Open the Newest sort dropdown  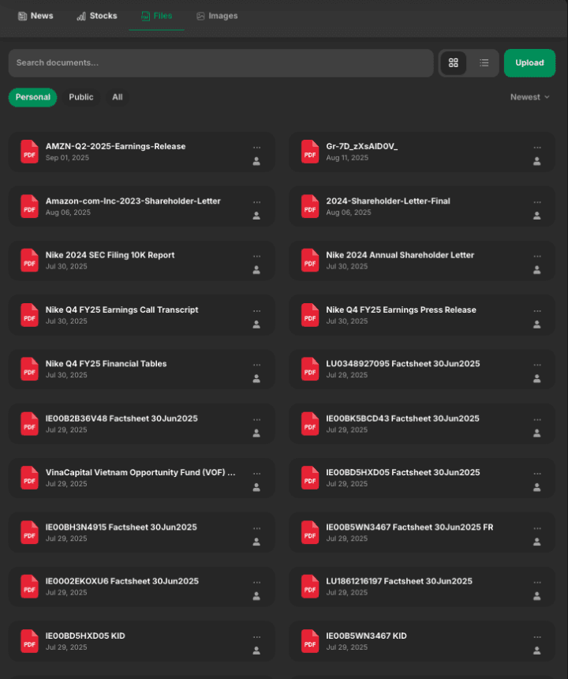tap(529, 97)
